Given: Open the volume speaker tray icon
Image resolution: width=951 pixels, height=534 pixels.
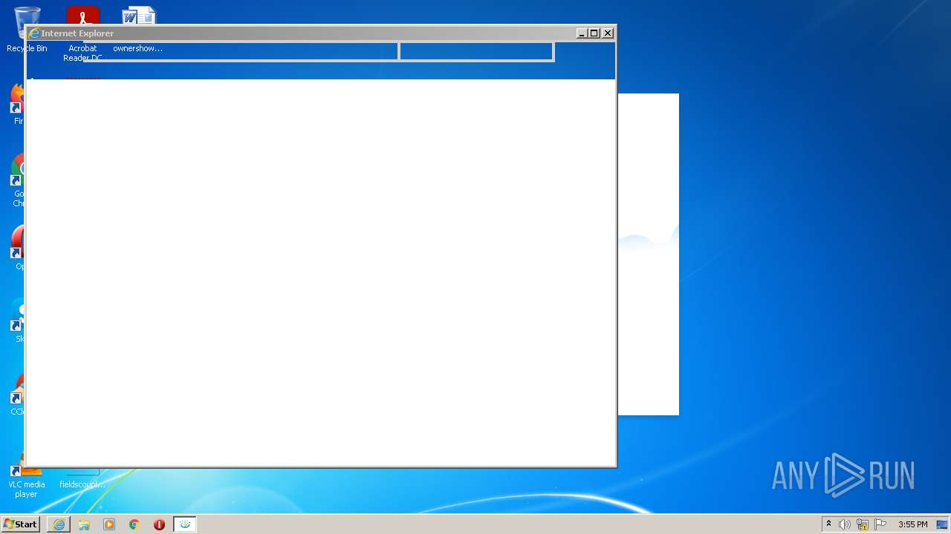Looking at the screenshot, I should click(x=844, y=524).
